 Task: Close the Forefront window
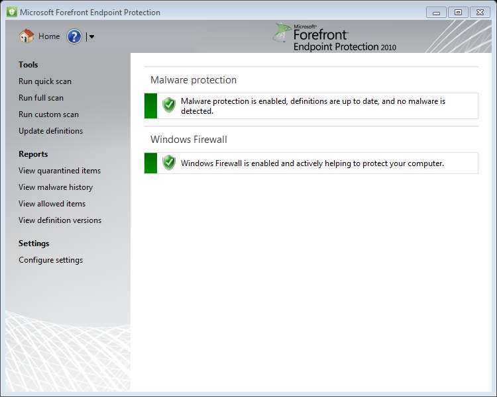pos(480,13)
